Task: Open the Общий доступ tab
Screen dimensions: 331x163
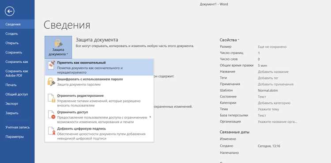Action: 17,94
